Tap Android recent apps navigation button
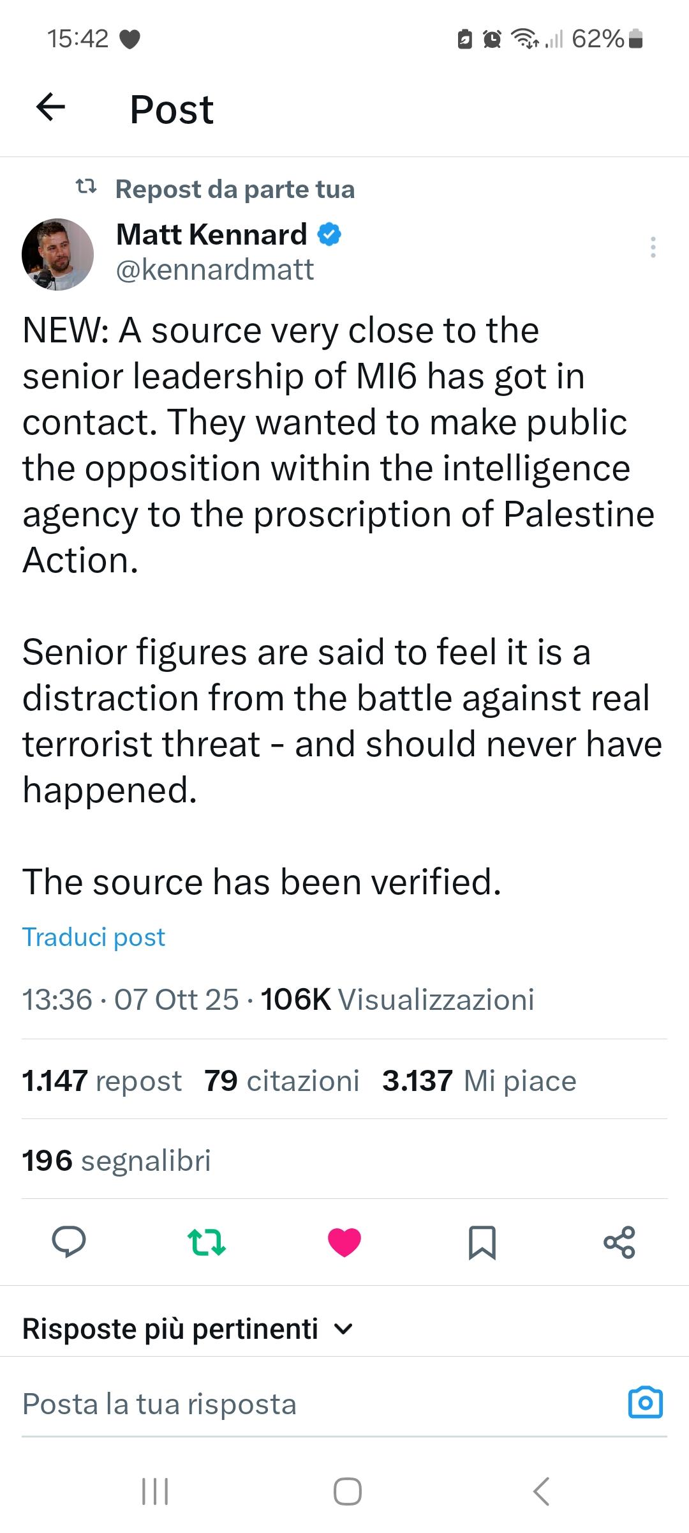 point(154,1491)
